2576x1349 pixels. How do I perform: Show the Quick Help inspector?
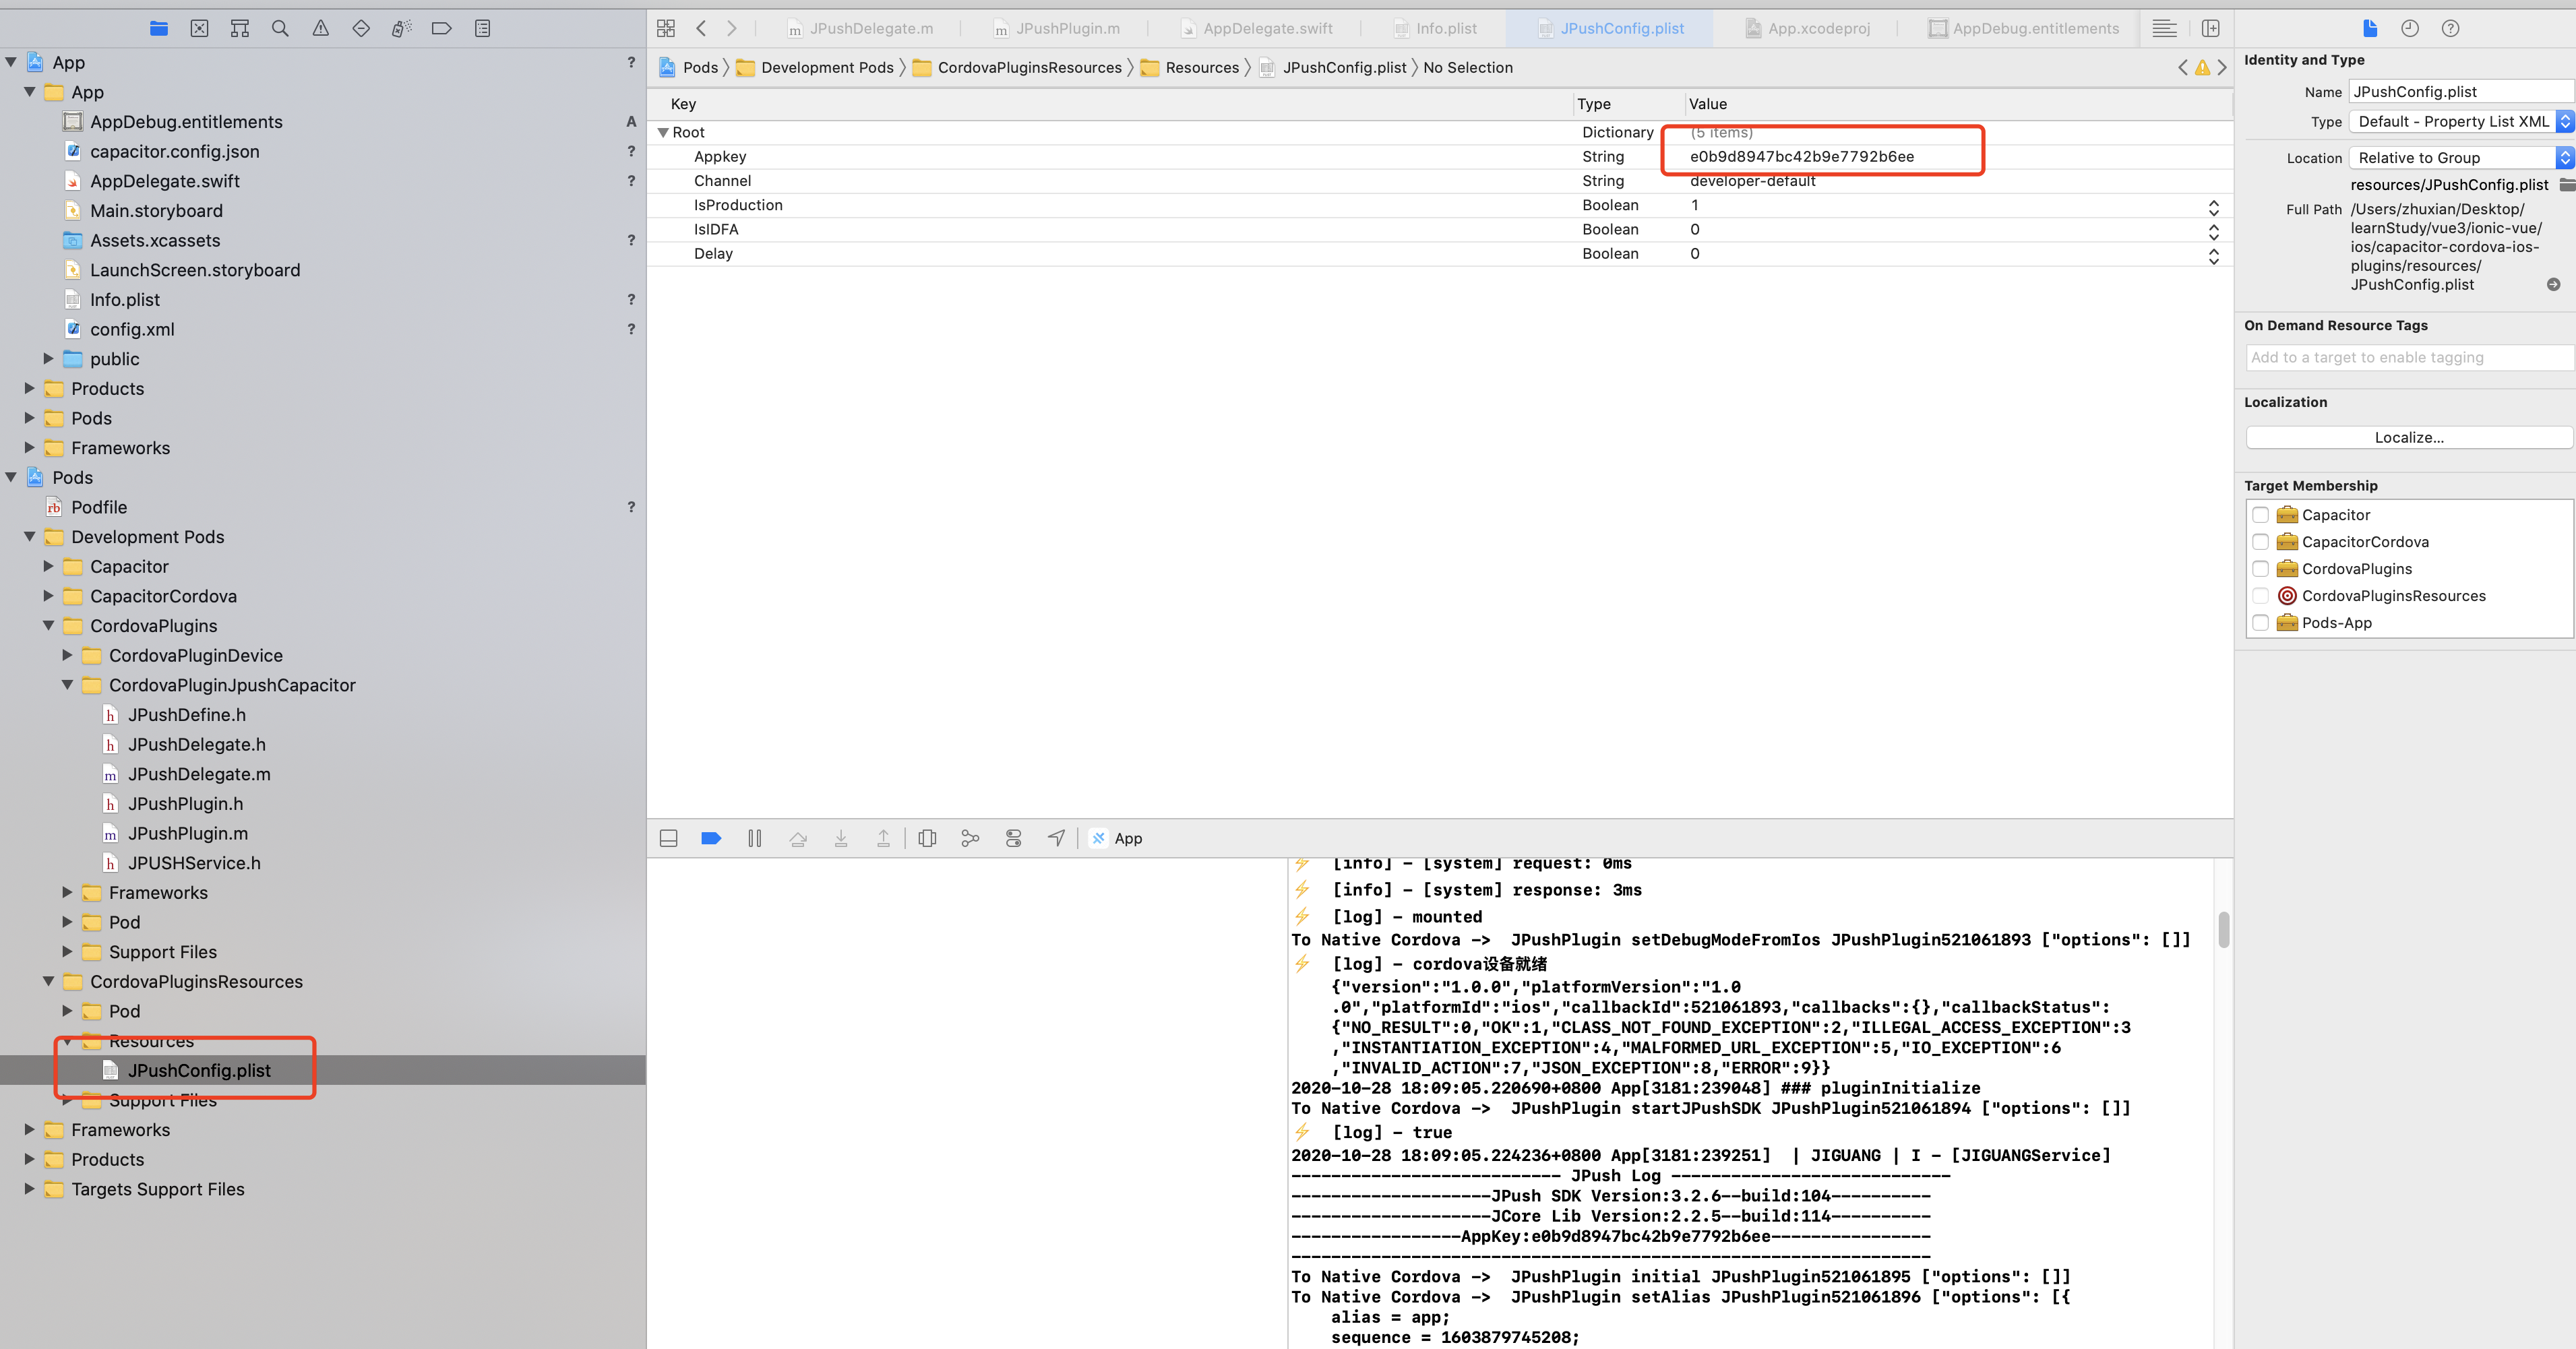pyautogui.click(x=2450, y=28)
